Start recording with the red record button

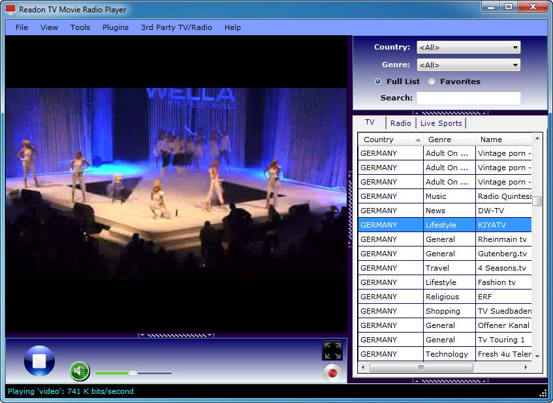click(x=332, y=373)
